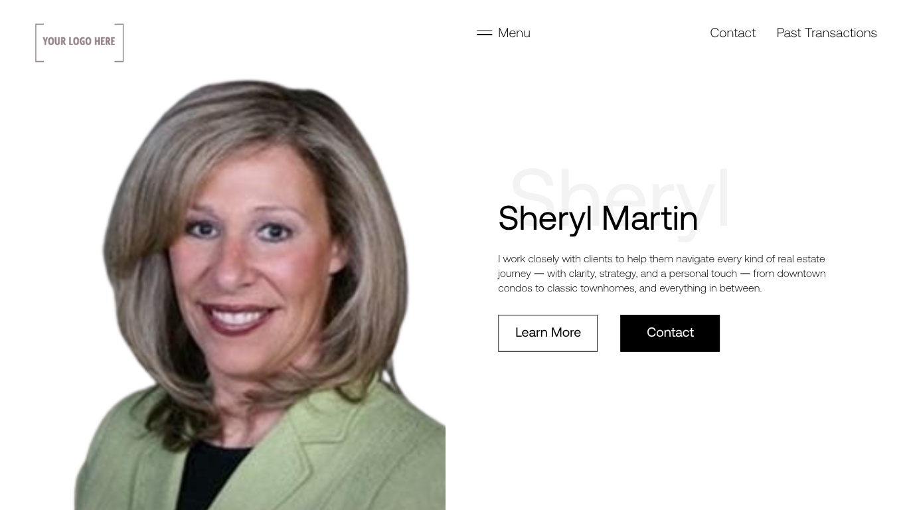
Task: Click 'personal touch' in the bio text
Action: [702, 274]
